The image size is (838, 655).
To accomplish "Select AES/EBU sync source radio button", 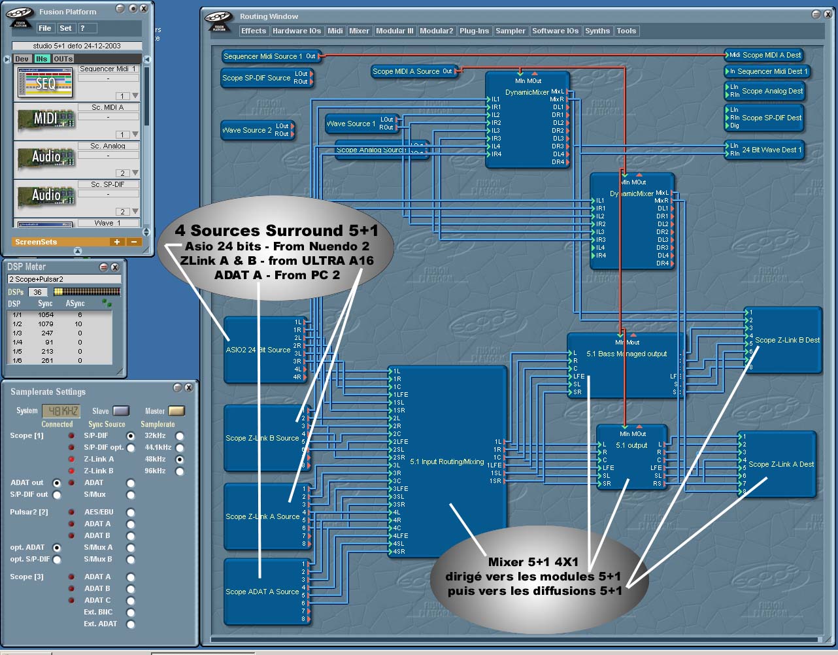I will (131, 512).
